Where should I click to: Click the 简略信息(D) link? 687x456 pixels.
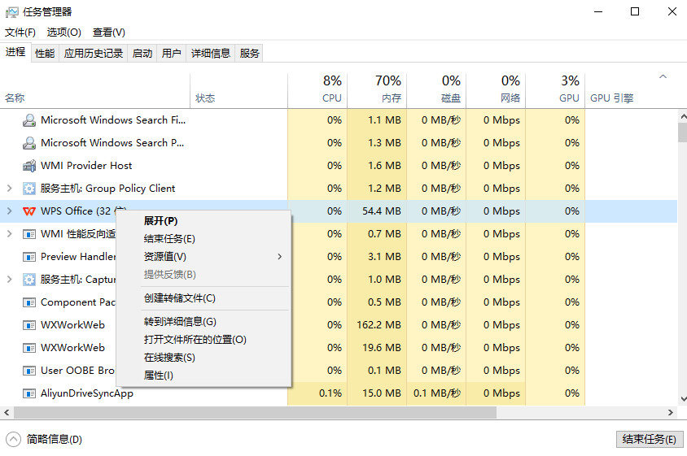pyautogui.click(x=55, y=440)
